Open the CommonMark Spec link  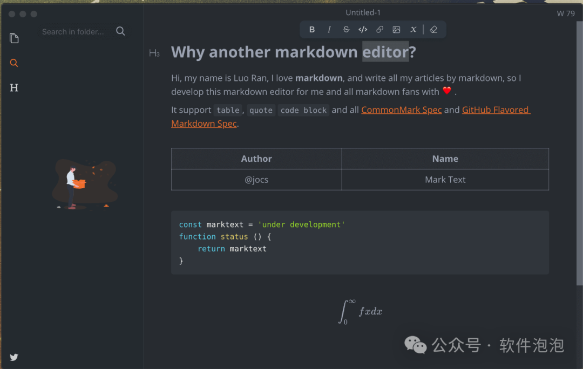401,110
